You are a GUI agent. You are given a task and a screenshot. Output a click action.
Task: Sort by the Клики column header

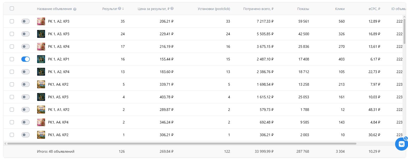tap(340, 9)
